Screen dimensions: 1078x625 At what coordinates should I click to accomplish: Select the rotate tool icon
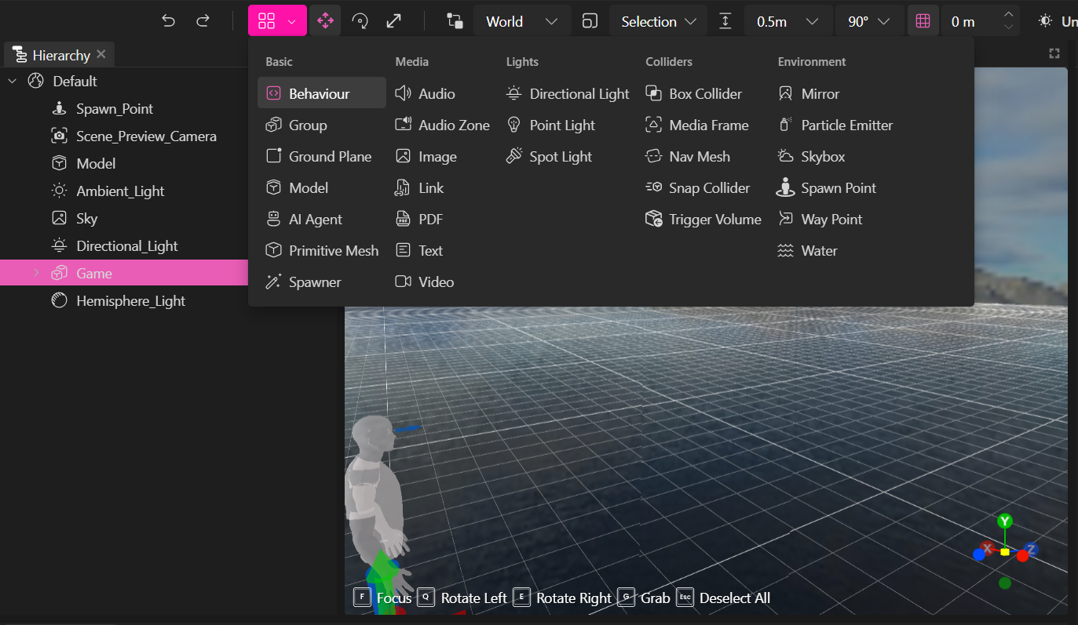point(360,21)
